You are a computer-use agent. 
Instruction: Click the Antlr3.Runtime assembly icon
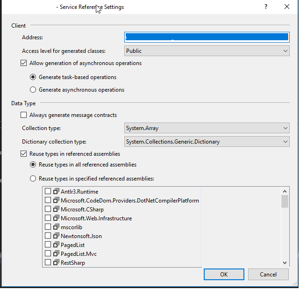coord(56,191)
